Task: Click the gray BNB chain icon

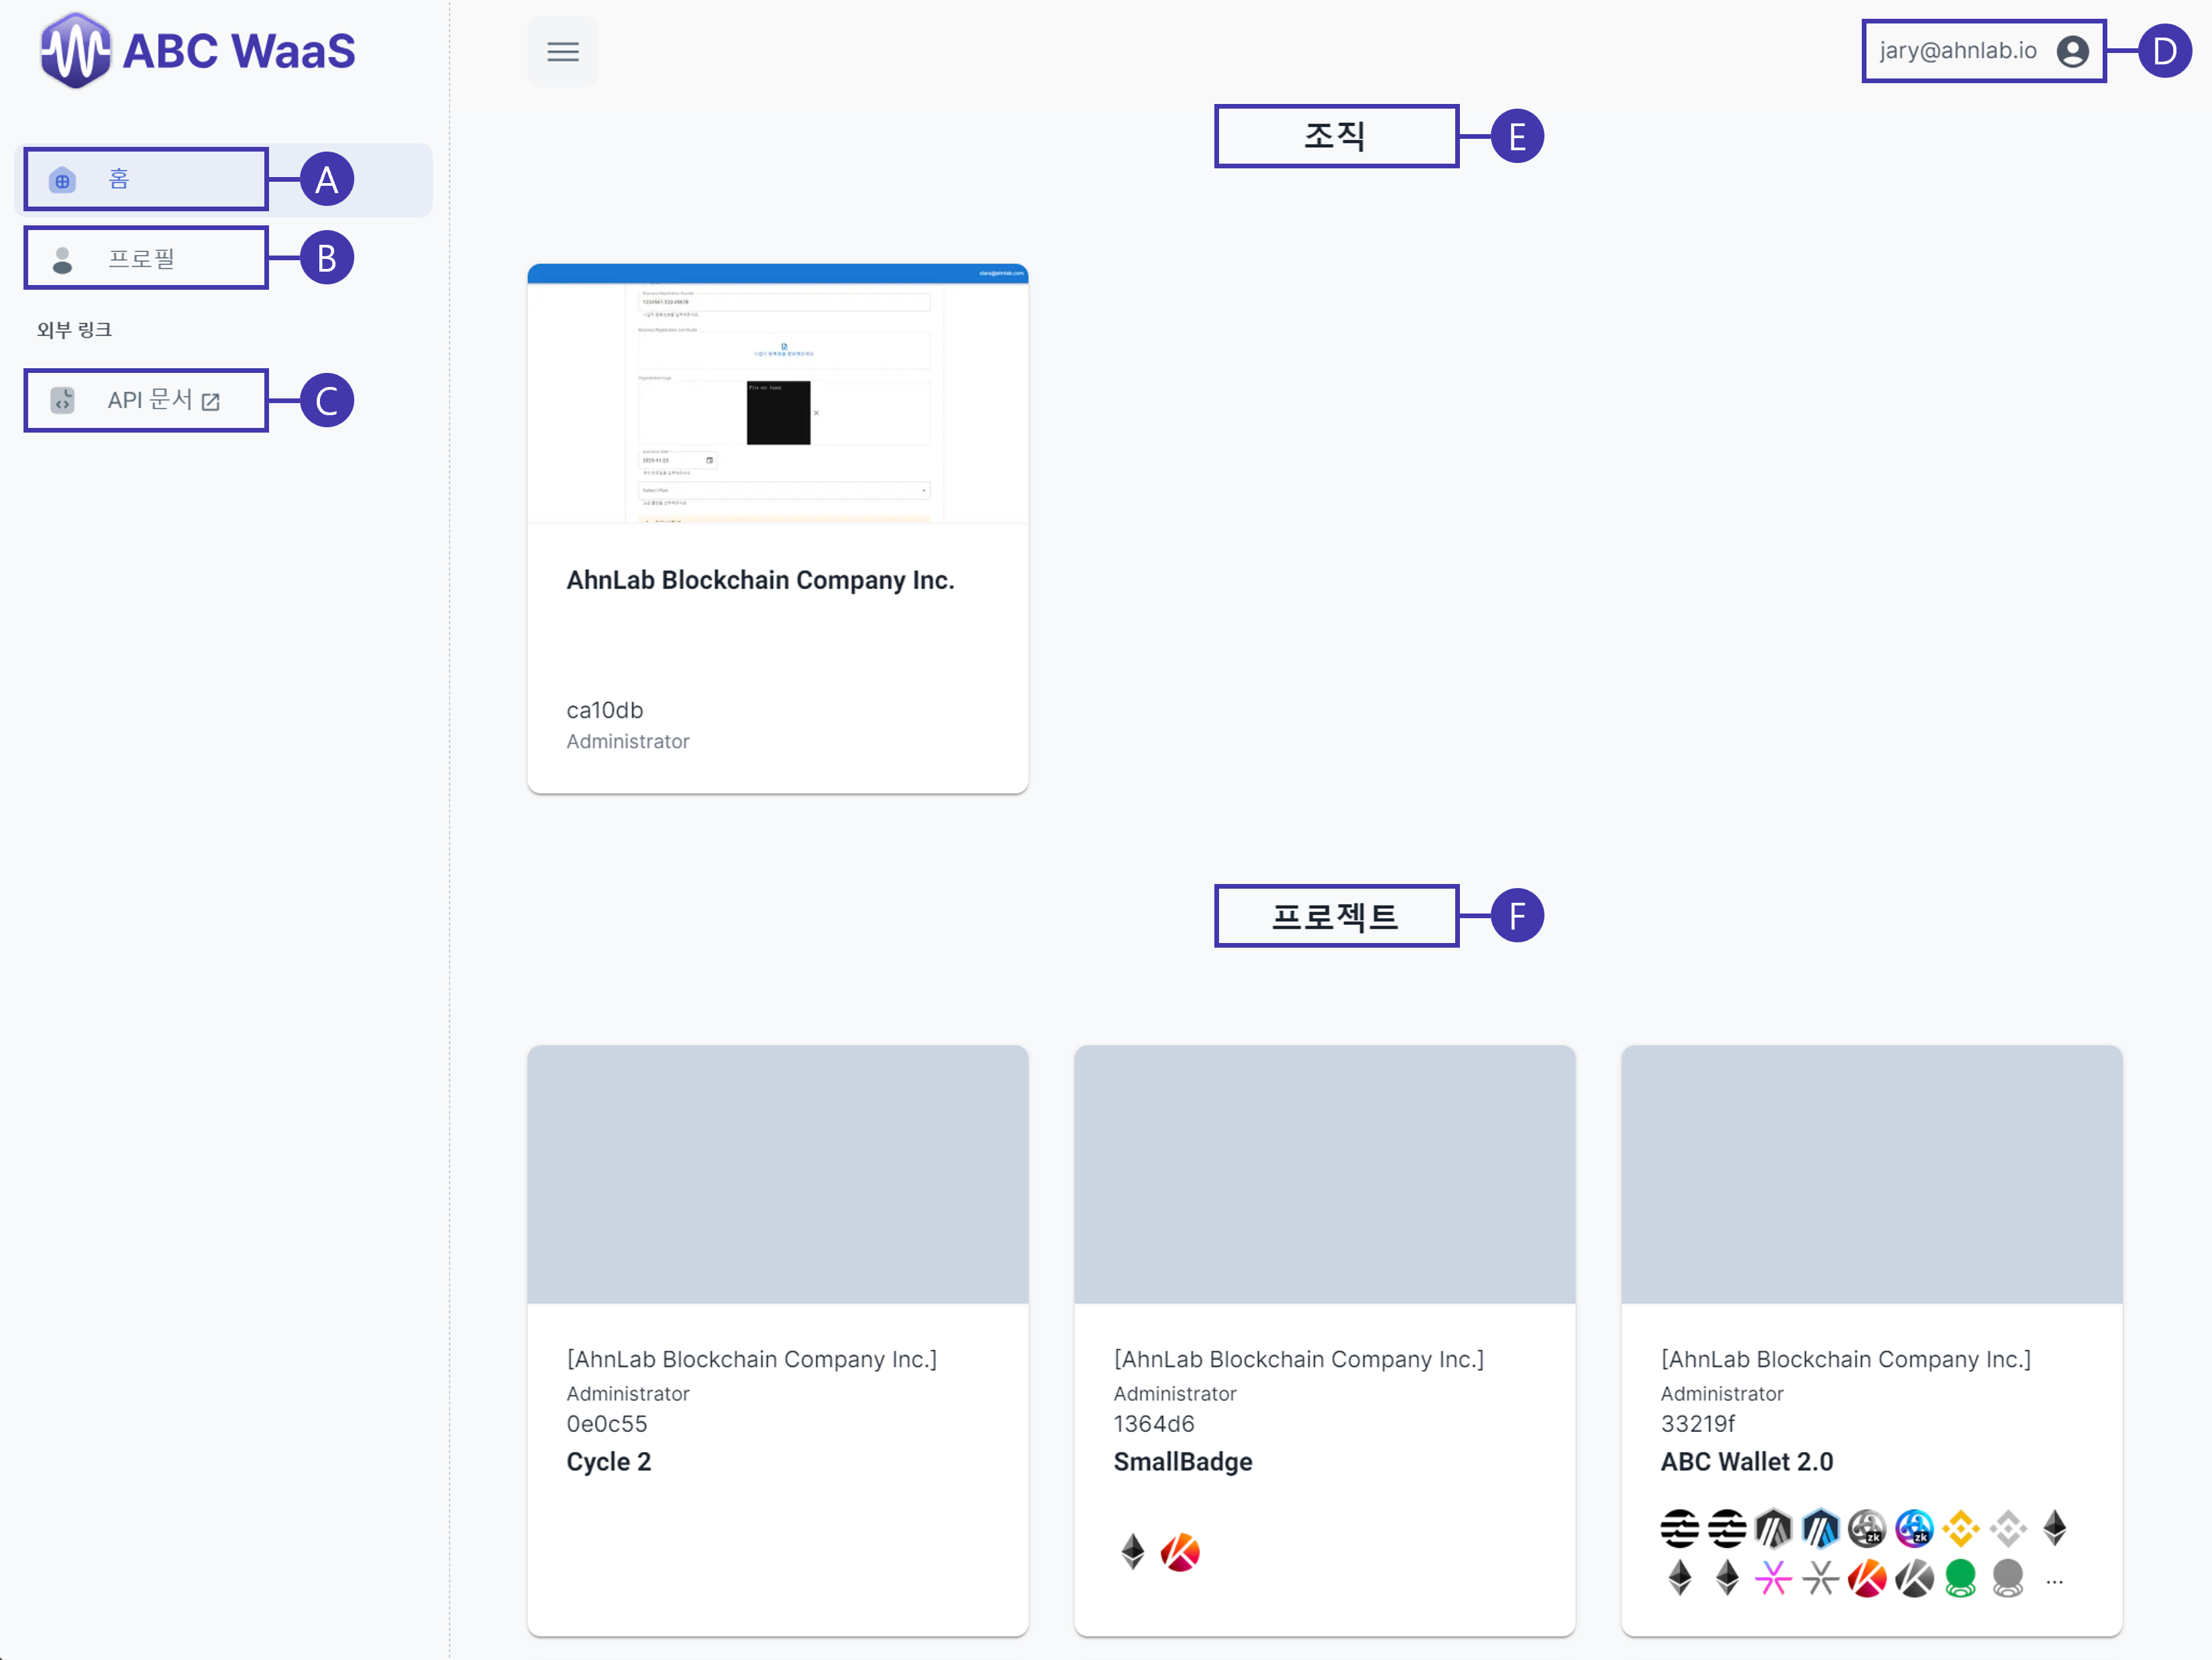Action: [x=2008, y=1528]
